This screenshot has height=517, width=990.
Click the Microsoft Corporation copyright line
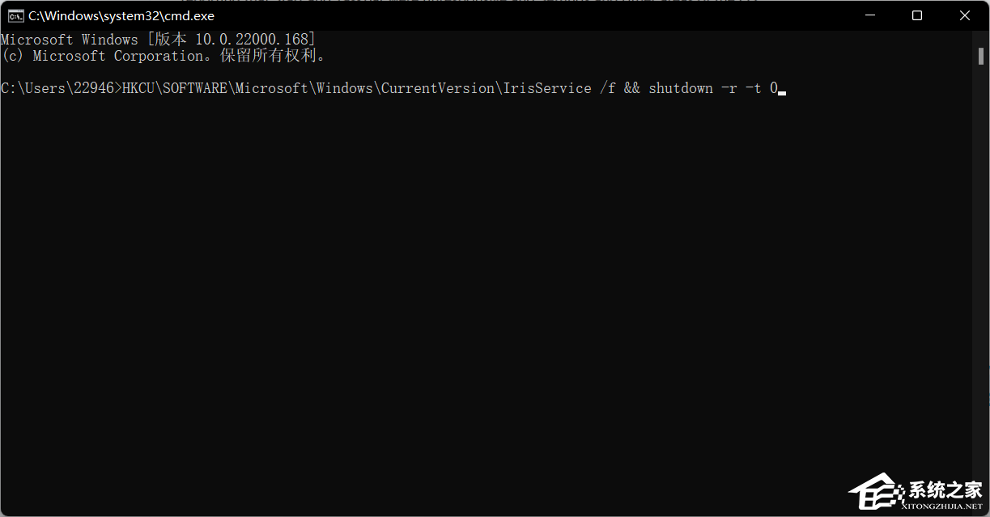(162, 55)
